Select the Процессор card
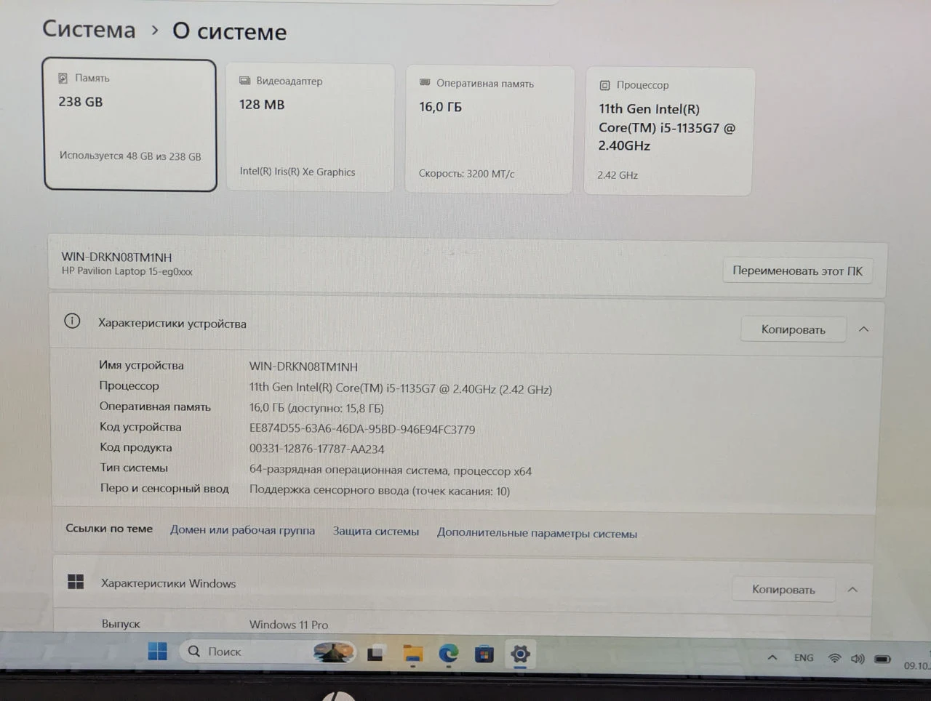The width and height of the screenshot is (931, 701). pyautogui.click(x=669, y=132)
